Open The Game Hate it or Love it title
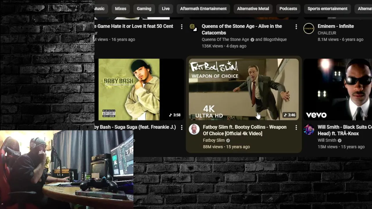 point(134,26)
